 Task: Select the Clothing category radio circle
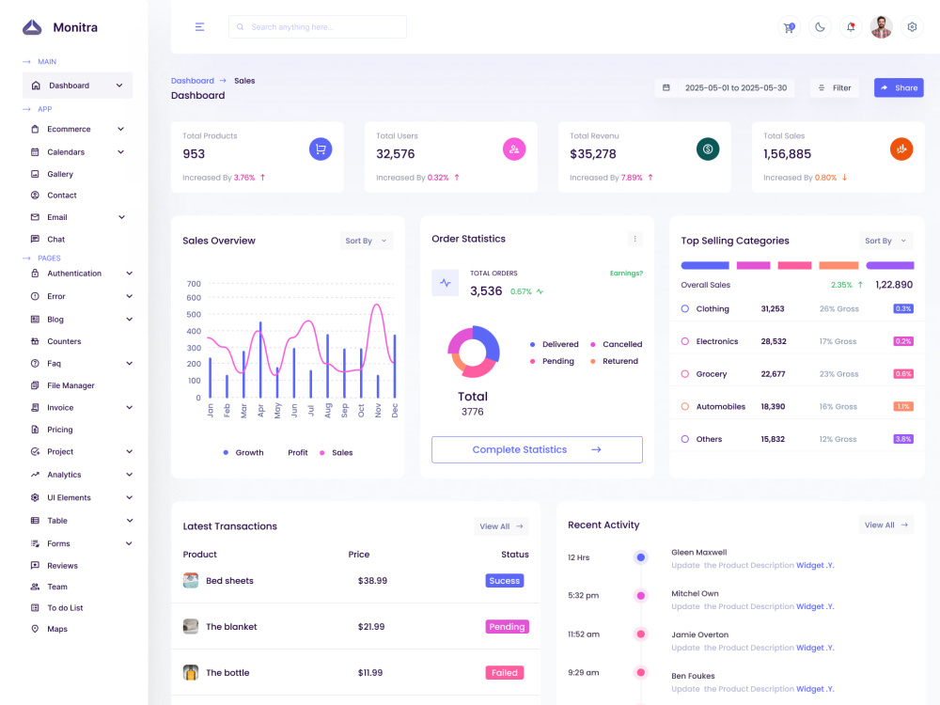pos(685,308)
